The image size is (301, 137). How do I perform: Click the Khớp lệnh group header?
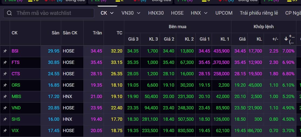tap(264, 27)
